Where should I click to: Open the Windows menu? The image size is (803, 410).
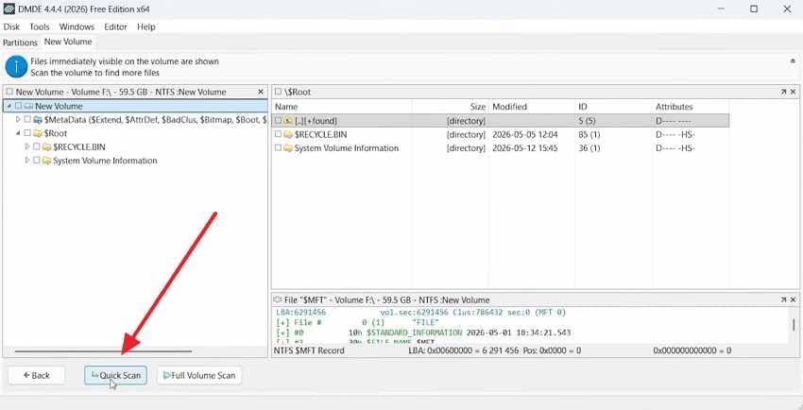pyautogui.click(x=77, y=27)
